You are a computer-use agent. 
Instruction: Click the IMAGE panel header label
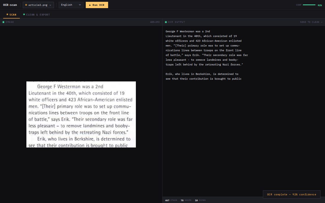click(10, 22)
